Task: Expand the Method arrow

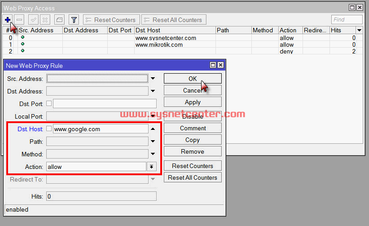Action: click(153, 154)
